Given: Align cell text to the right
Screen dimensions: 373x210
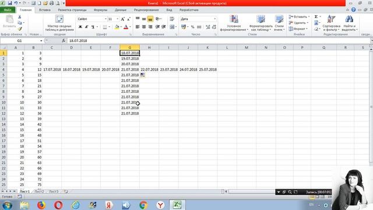Looking at the screenshot, I should (x=150, y=27).
